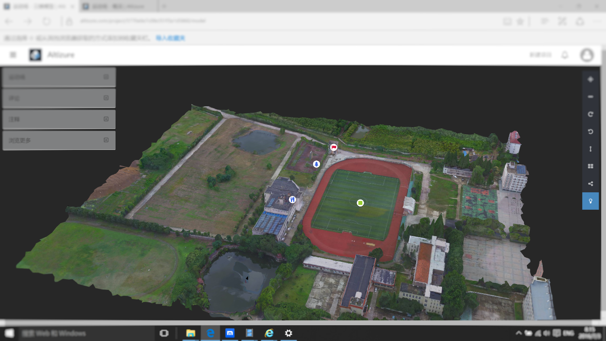
Task: Open the Settings gear on the taskbar
Action: coord(288,333)
